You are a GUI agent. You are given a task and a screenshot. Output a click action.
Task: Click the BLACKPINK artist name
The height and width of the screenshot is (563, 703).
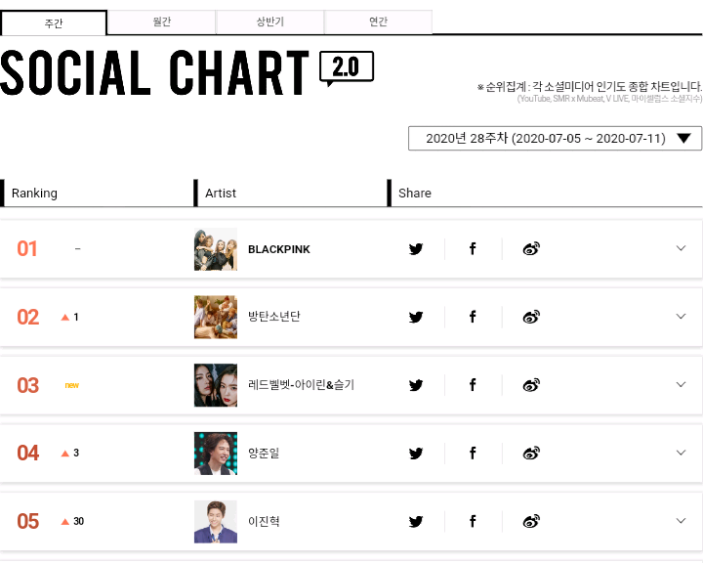pos(279,249)
